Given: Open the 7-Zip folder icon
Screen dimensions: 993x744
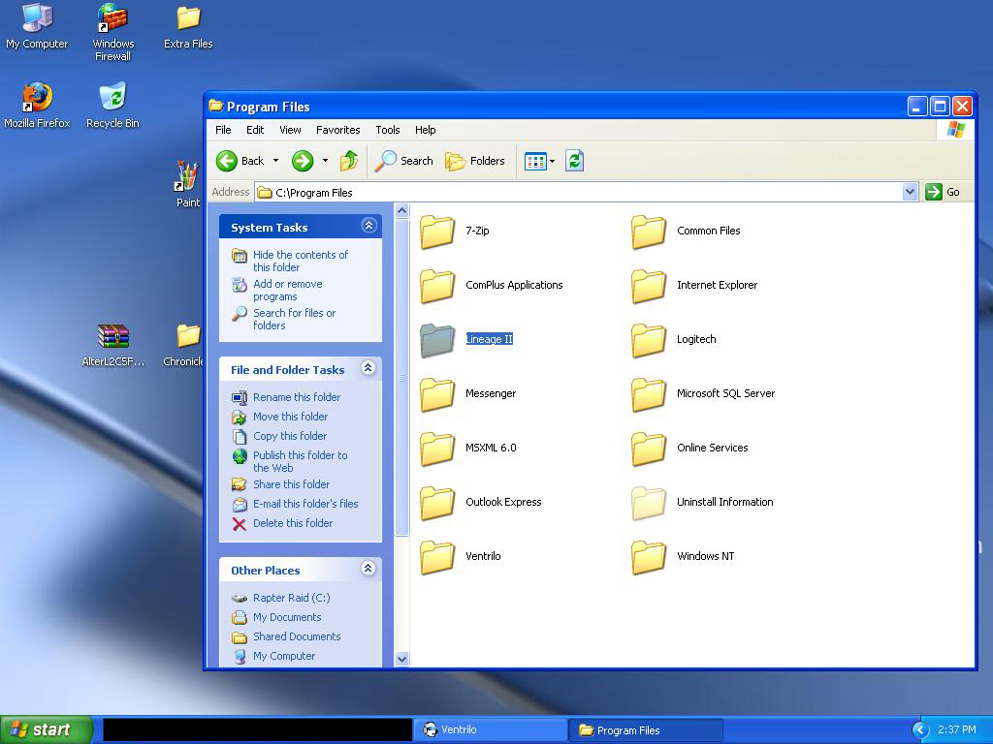Looking at the screenshot, I should pyautogui.click(x=437, y=232).
